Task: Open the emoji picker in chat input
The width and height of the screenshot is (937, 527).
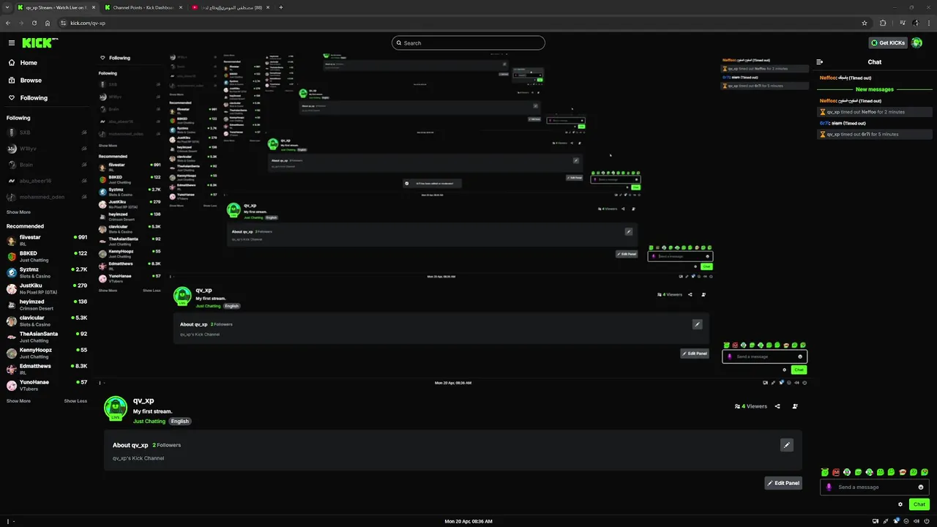Action: coord(921,487)
